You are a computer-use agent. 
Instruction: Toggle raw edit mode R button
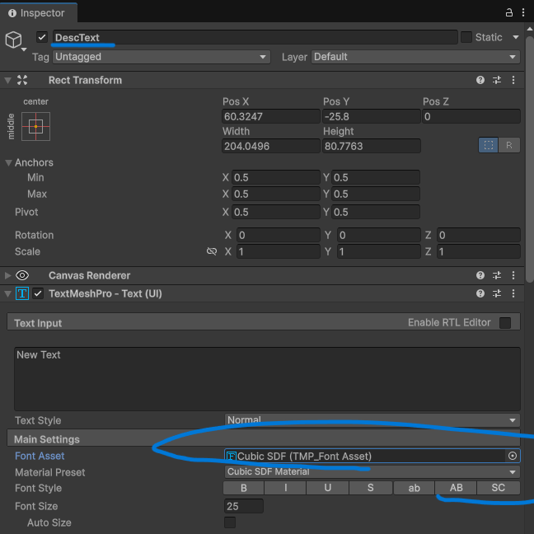[x=509, y=145]
